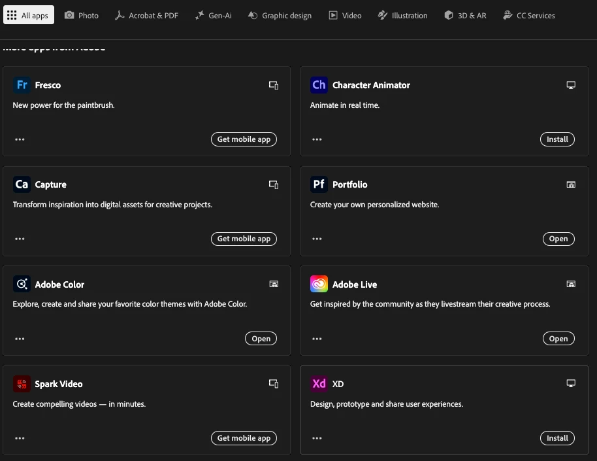Click 'Create compelling videos — in minutes.' text
This screenshot has width=597, height=461.
pos(79,404)
